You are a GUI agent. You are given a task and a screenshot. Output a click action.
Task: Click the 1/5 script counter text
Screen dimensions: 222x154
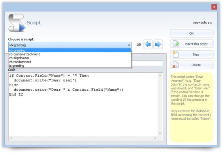139,45
